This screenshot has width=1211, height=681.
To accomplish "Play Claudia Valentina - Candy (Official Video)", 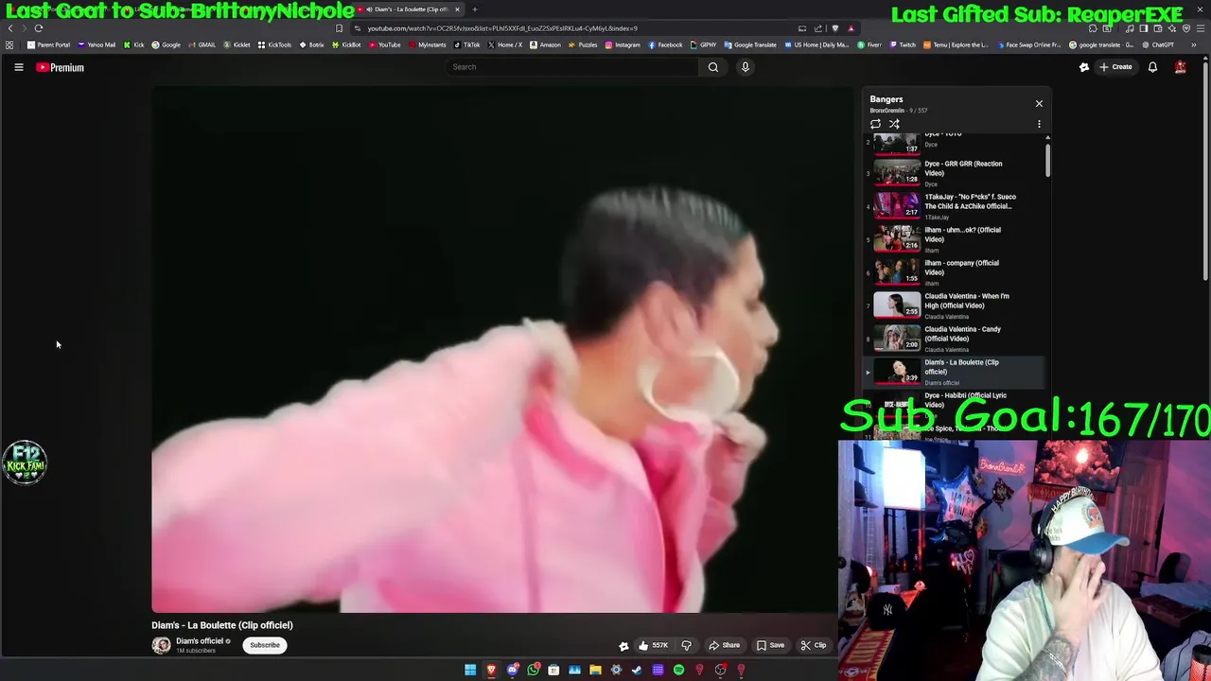I will pyautogui.click(x=953, y=339).
